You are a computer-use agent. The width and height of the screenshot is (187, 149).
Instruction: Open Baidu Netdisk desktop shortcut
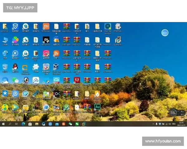point(36,80)
